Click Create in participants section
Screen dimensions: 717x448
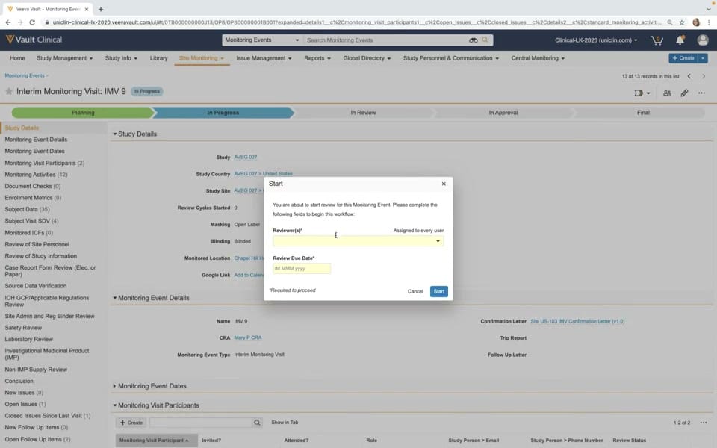[x=131, y=423]
